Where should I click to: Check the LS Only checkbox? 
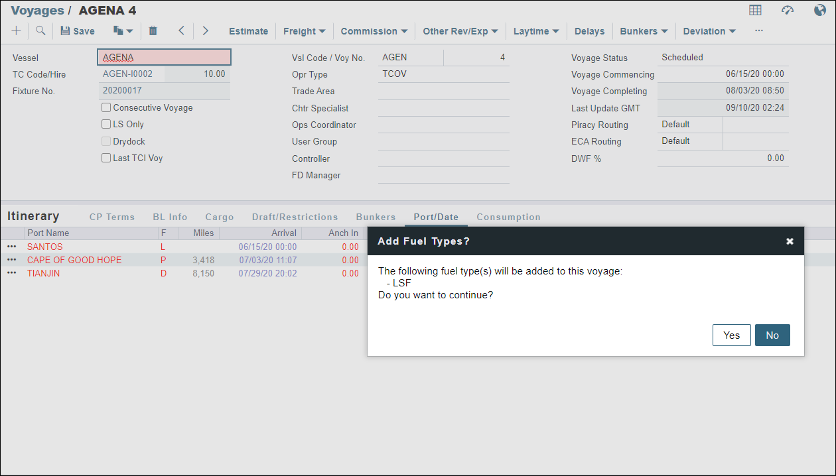tap(106, 124)
